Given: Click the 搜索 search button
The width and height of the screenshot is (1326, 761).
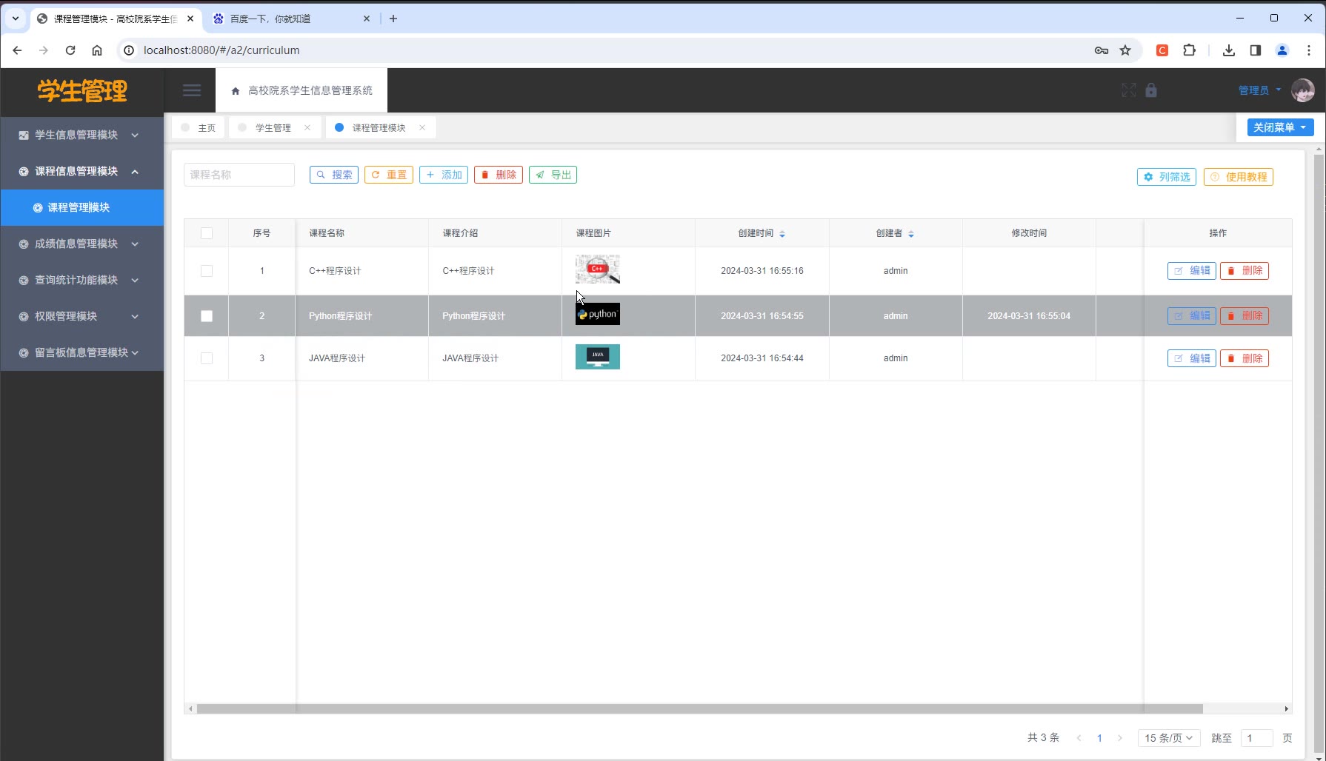Looking at the screenshot, I should 334,175.
